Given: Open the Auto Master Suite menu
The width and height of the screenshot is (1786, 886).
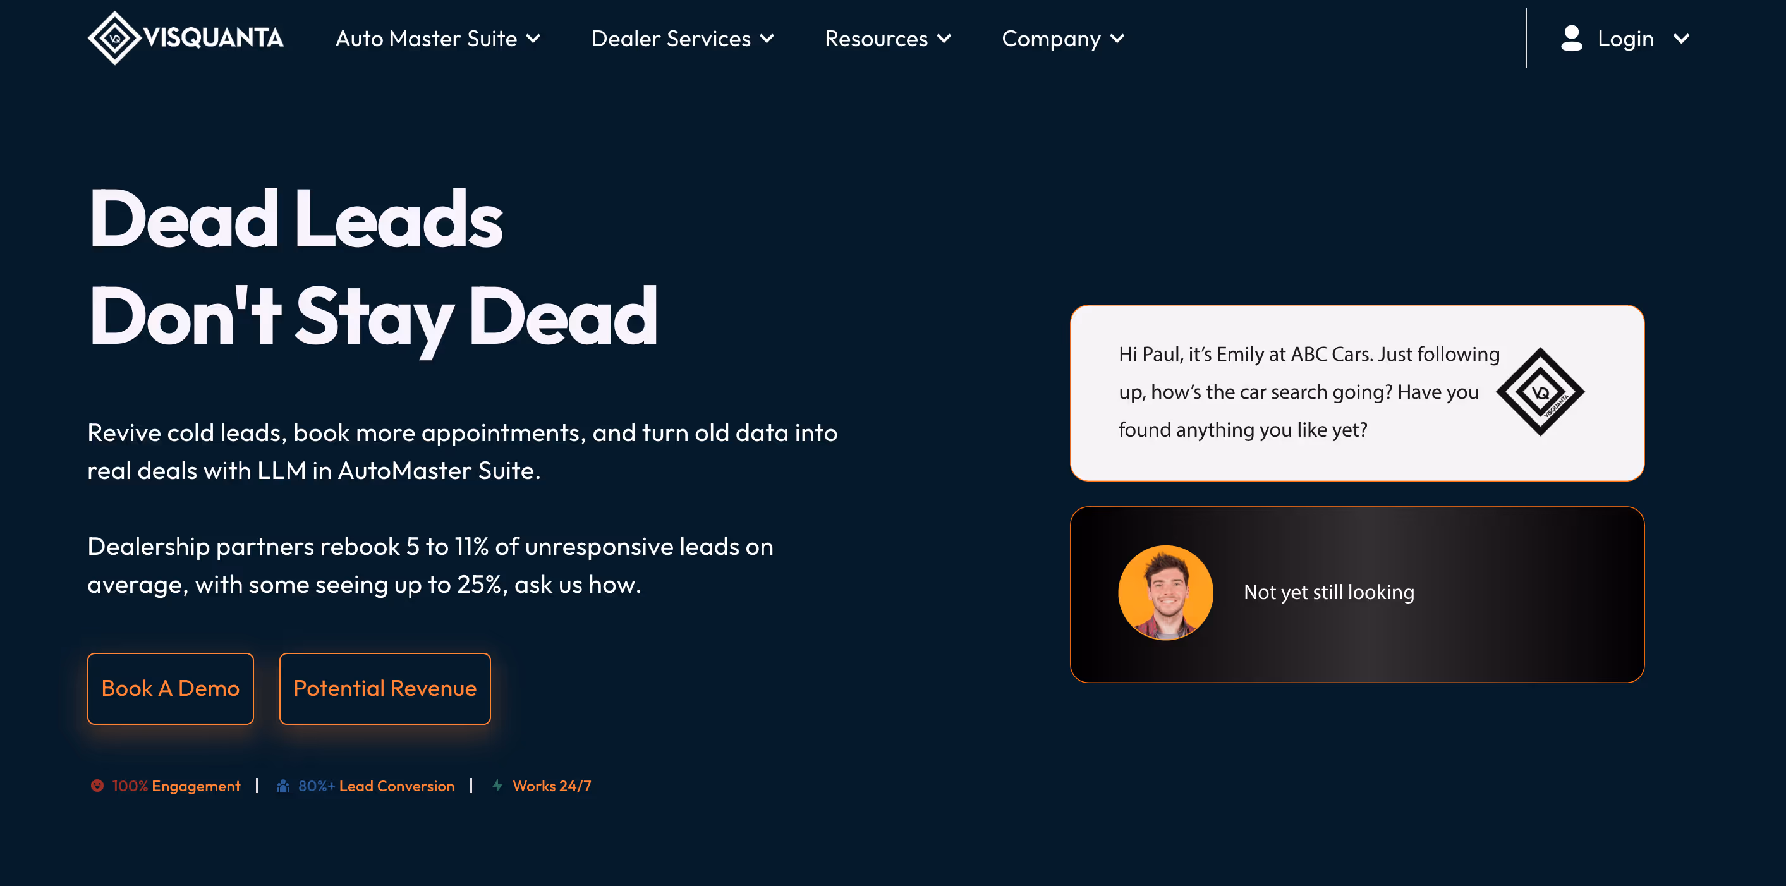Looking at the screenshot, I should click(426, 39).
